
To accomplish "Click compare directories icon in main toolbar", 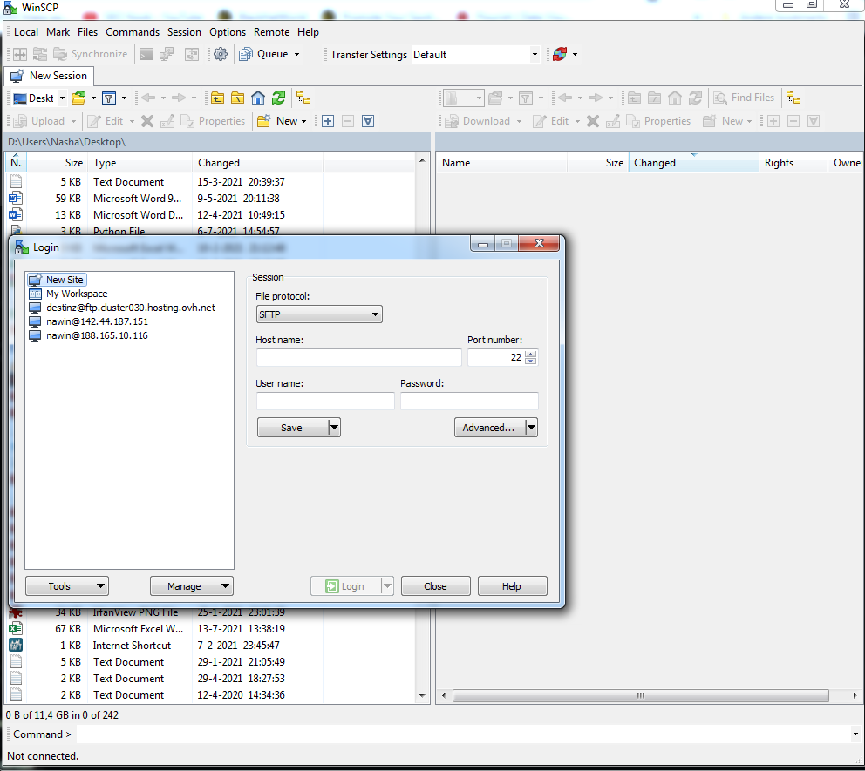I will (20, 54).
